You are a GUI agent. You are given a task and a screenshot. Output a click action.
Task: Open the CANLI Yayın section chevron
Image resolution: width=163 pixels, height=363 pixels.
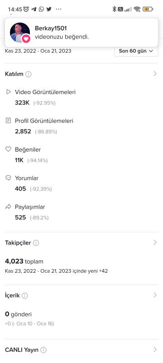pyautogui.click(x=155, y=349)
